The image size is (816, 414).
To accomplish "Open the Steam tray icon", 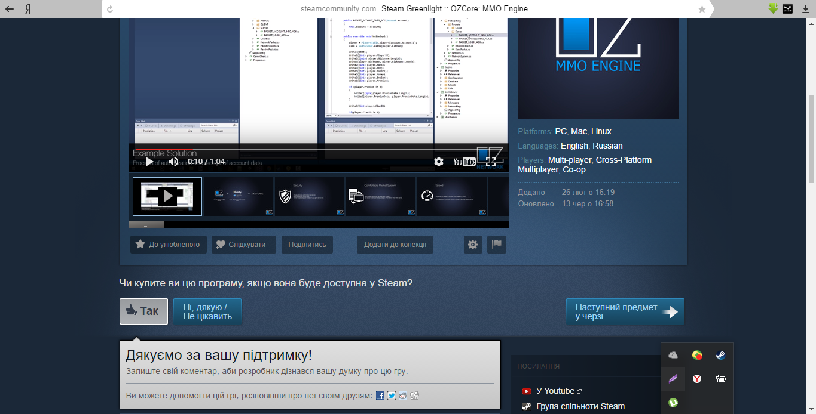I will coord(720,355).
